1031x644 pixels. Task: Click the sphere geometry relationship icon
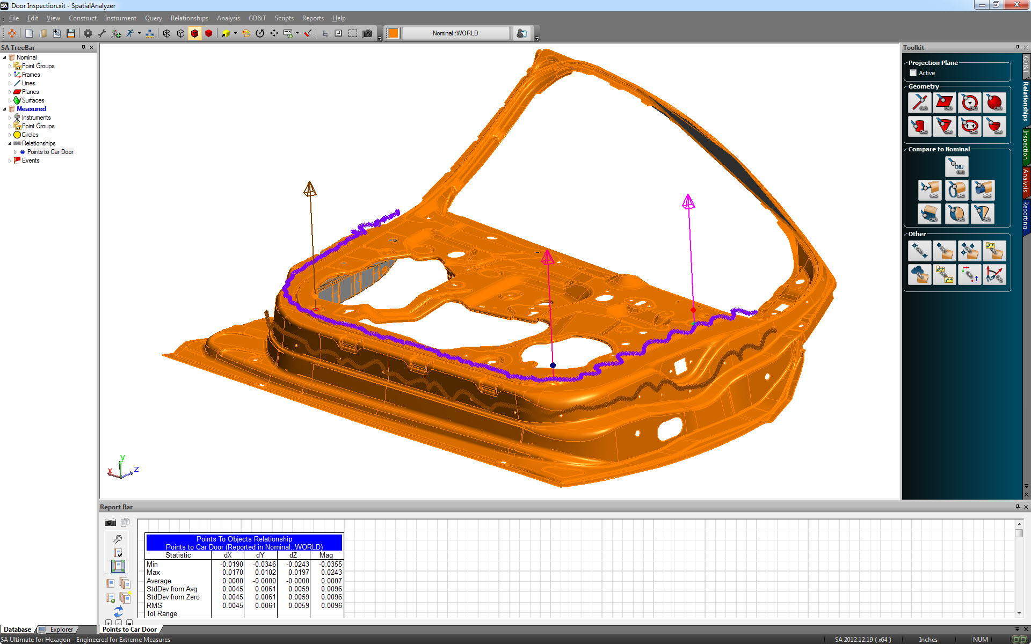coord(994,103)
